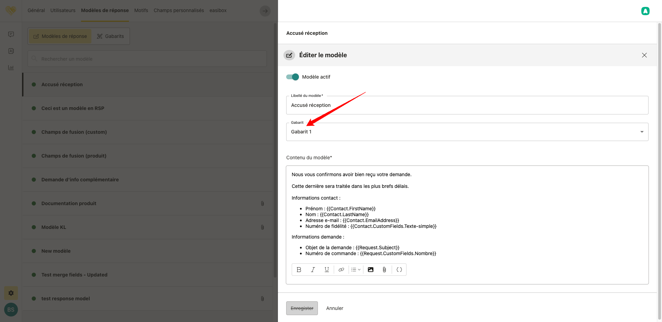Insert a hyperlink via link icon

(x=341, y=270)
